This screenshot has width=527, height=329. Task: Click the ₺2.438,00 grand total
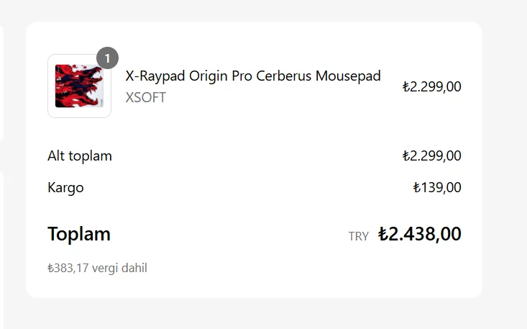pos(420,234)
